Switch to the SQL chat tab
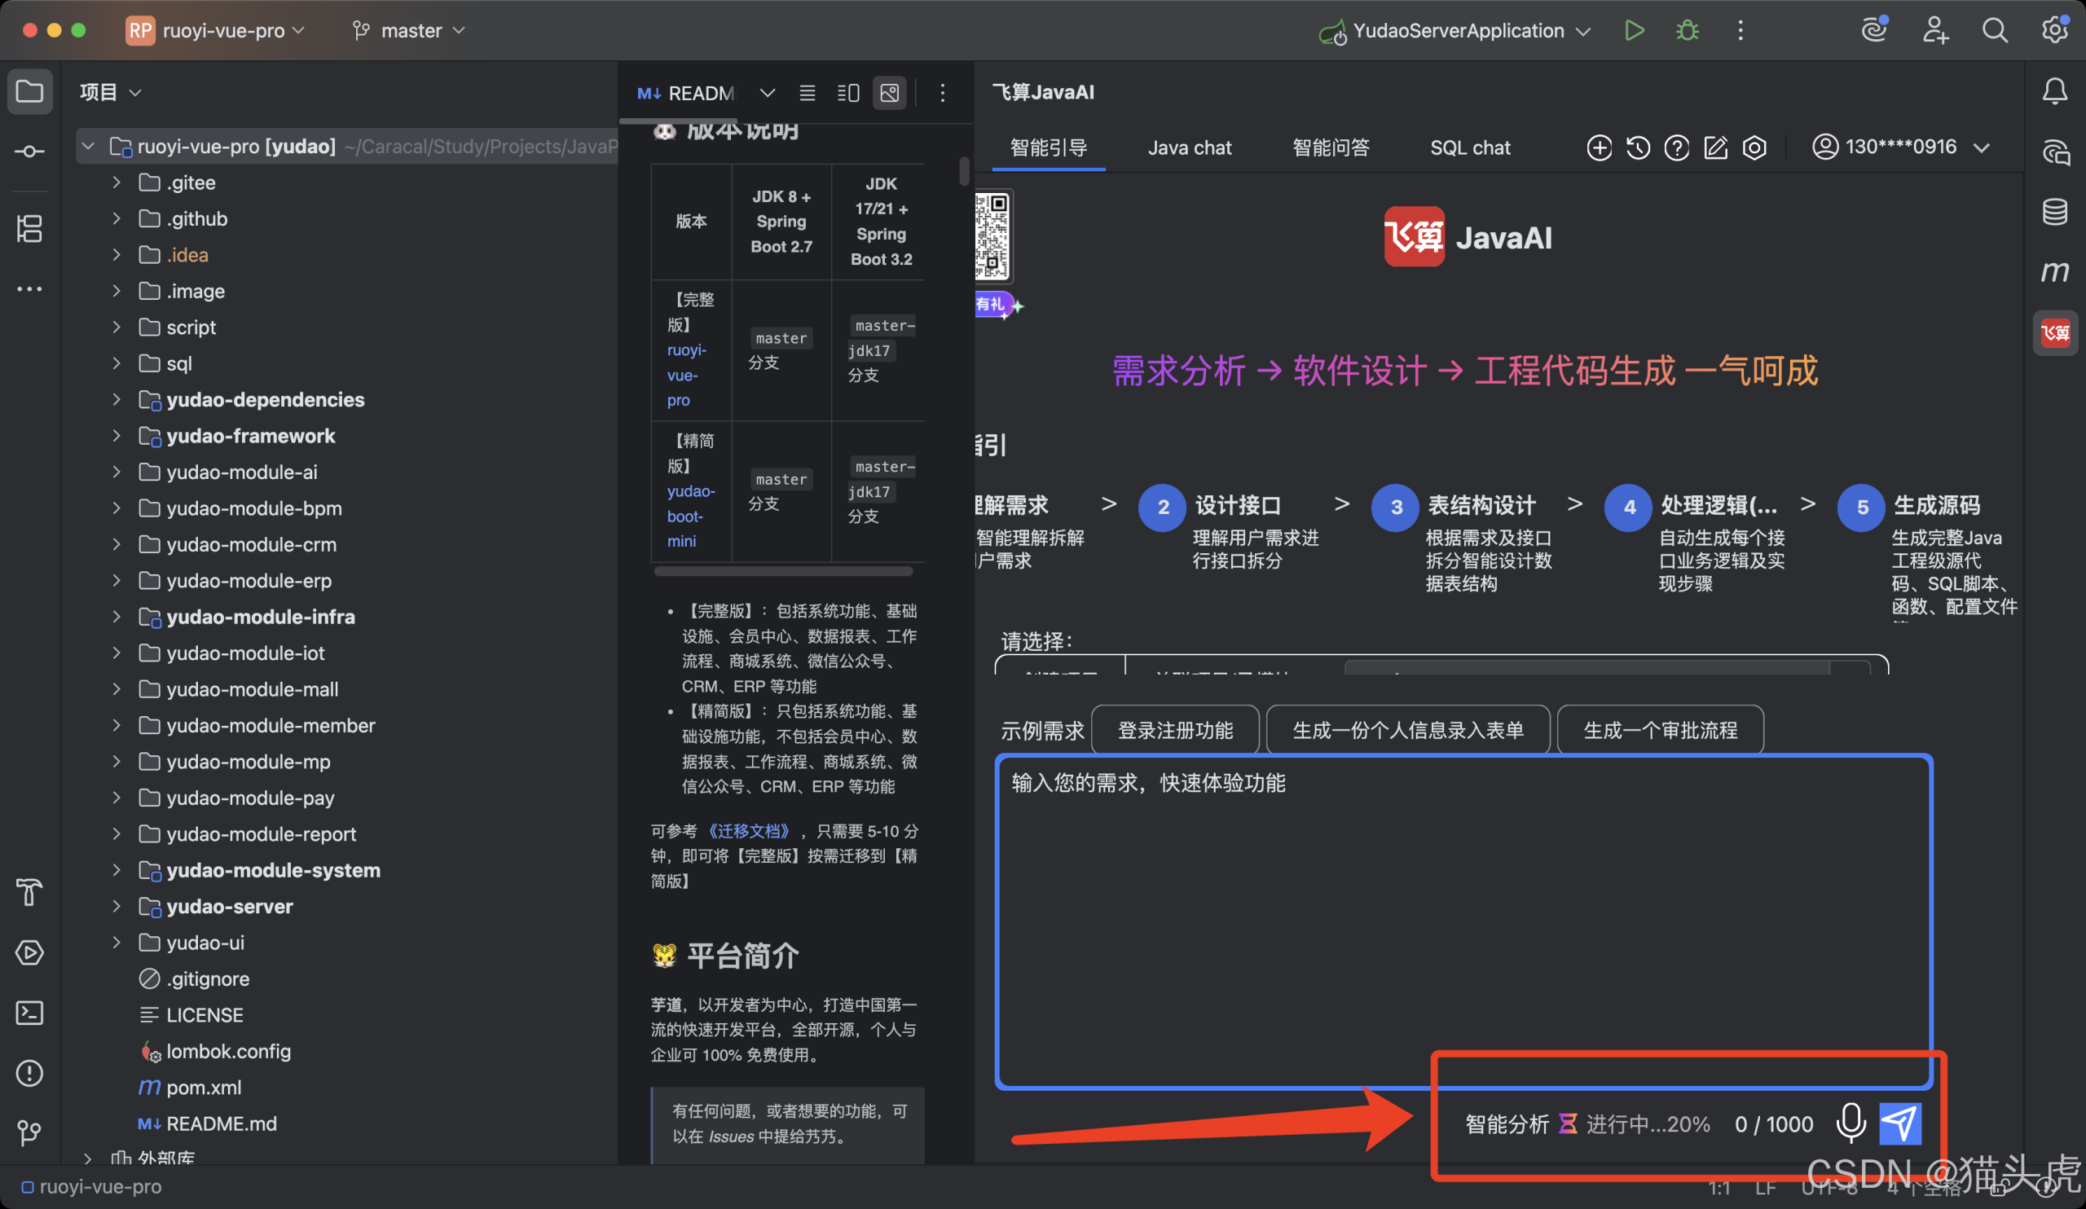The image size is (2086, 1209). pyautogui.click(x=1470, y=147)
